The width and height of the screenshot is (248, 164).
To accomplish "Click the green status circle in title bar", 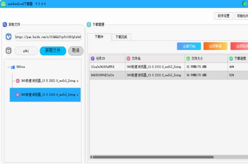I will (x=245, y=4).
